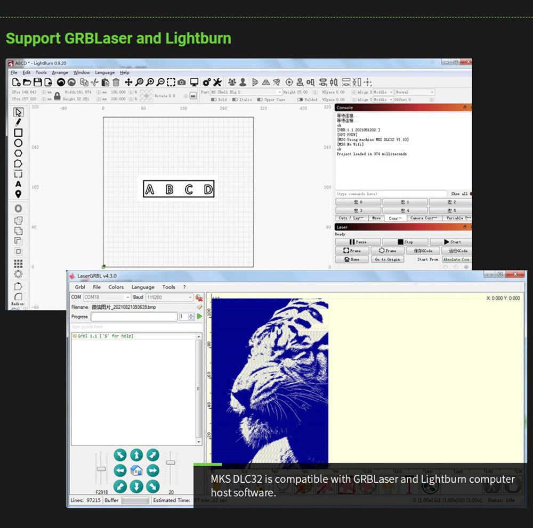Click the scissors Cut icon in LightBurn toolbar
Image resolution: width=533 pixels, height=528 pixels.
click(x=94, y=83)
